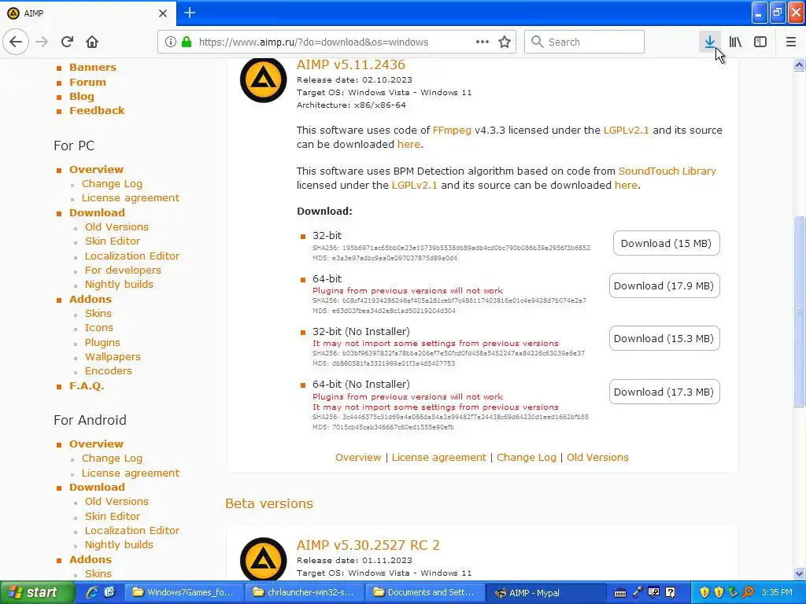Download 32-bit No Installer (15.3 MB)
Viewport: 806px width, 604px height.
click(x=664, y=338)
